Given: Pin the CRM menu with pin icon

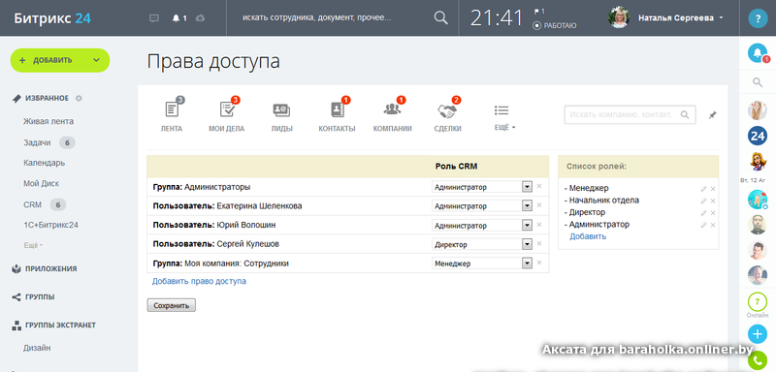Looking at the screenshot, I should click(712, 115).
